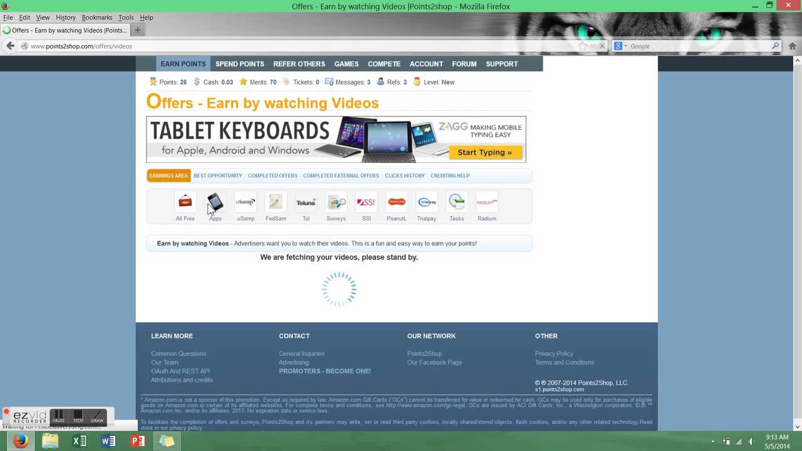Click the Firefox back arrow button
802x451 pixels.
(10, 46)
